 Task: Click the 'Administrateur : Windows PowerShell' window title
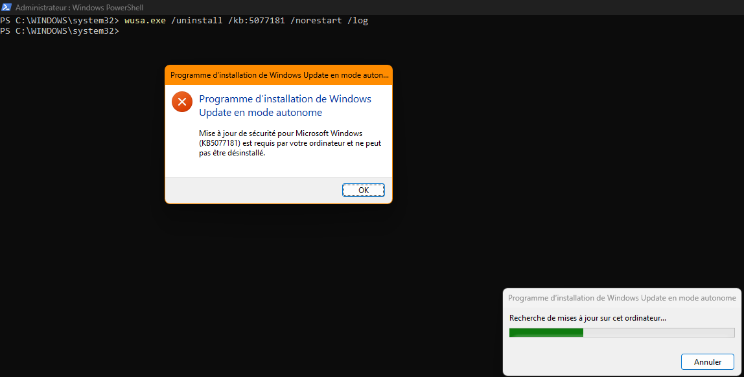[78, 8]
